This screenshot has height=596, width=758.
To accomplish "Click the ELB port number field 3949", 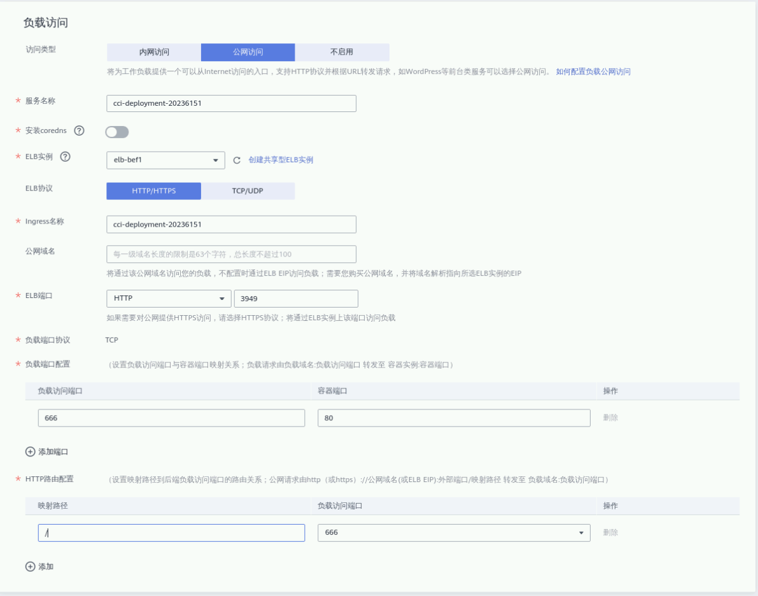I will (x=296, y=299).
